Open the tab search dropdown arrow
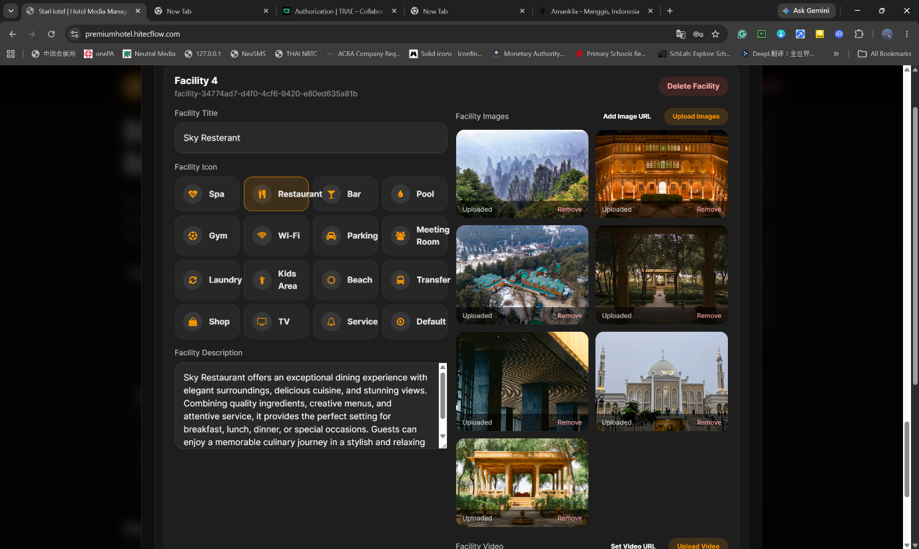The height and width of the screenshot is (549, 919). pyautogui.click(x=11, y=11)
